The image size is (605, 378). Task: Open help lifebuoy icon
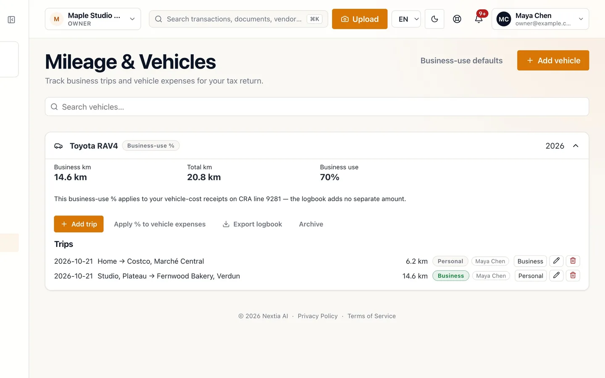(457, 19)
